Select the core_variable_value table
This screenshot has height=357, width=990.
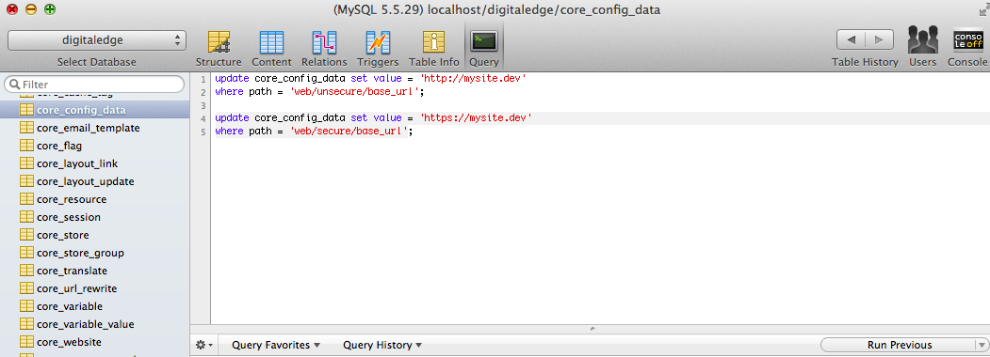(x=95, y=324)
